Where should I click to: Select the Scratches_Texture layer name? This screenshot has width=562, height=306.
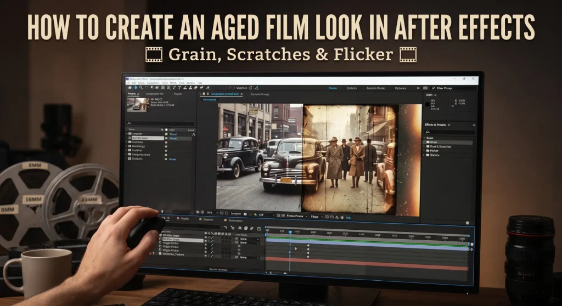point(173,254)
